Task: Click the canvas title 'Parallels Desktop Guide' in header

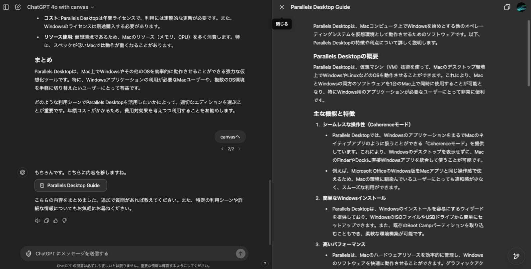Action: tap(320, 7)
